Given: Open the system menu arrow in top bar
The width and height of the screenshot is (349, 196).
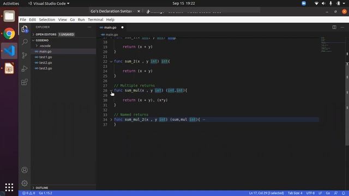Looking at the screenshot, I should pos(344,3).
